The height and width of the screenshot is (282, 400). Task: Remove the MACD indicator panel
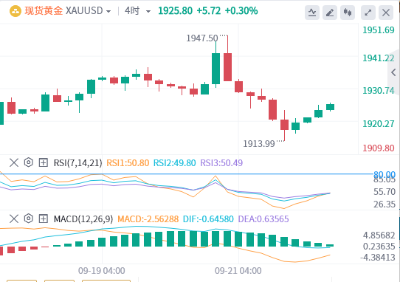(x=14, y=219)
